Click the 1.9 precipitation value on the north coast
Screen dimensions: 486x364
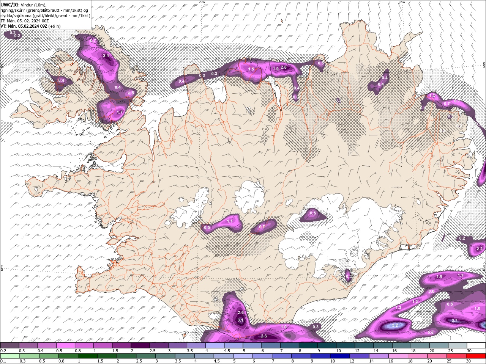pos(276,69)
